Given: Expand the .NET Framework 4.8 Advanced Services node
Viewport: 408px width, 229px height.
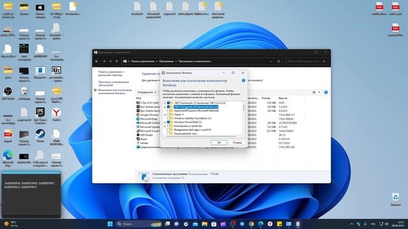Looking at the screenshot, I should pyautogui.click(x=164, y=107).
